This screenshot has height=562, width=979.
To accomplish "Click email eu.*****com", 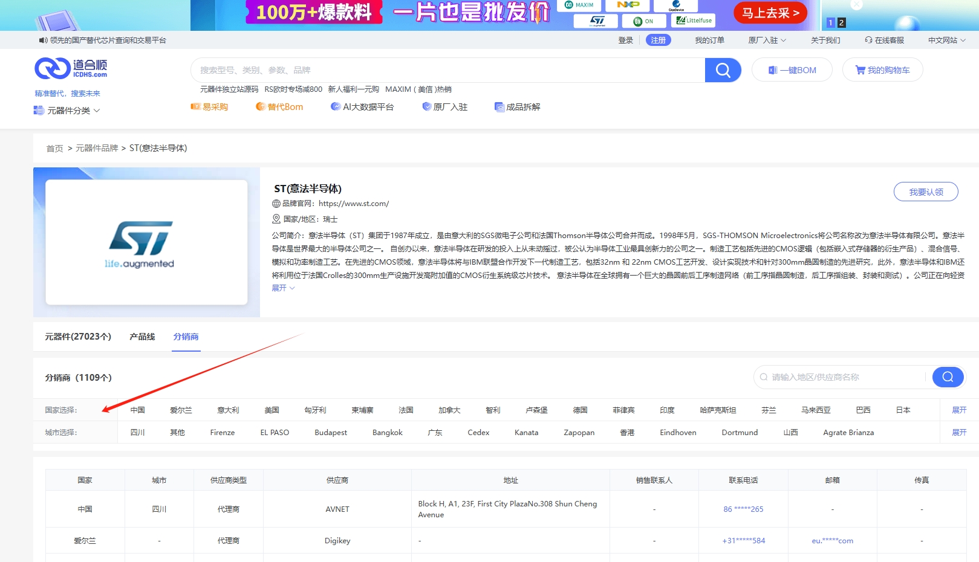I will coord(832,540).
